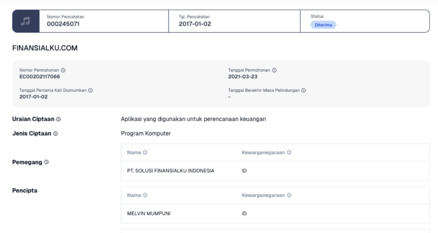Click MELVIN MUMPUNI name cell

point(148,213)
